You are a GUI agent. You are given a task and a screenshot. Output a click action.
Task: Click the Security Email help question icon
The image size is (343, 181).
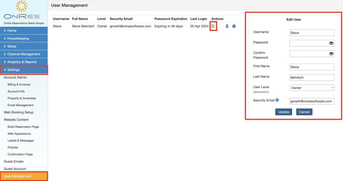(277, 100)
